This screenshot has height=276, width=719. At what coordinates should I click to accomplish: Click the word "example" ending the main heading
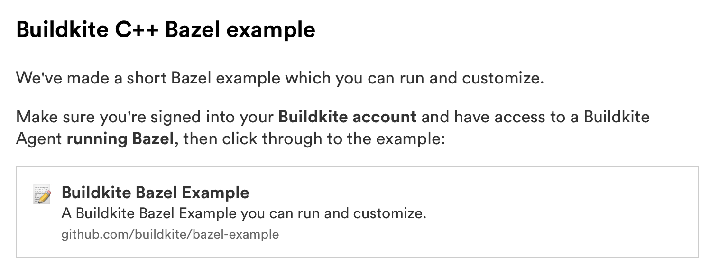[271, 30]
